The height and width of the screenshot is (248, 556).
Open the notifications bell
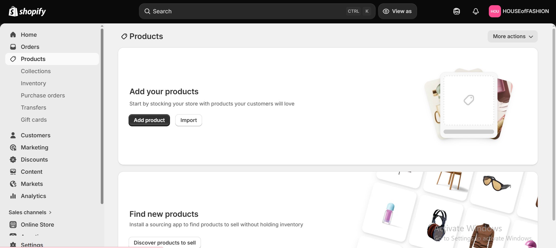point(475,11)
